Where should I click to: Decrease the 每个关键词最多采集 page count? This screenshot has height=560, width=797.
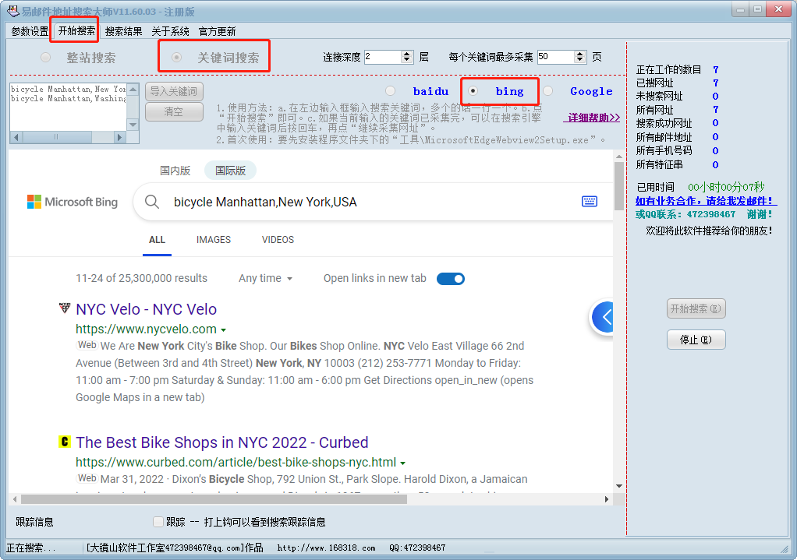(x=580, y=60)
